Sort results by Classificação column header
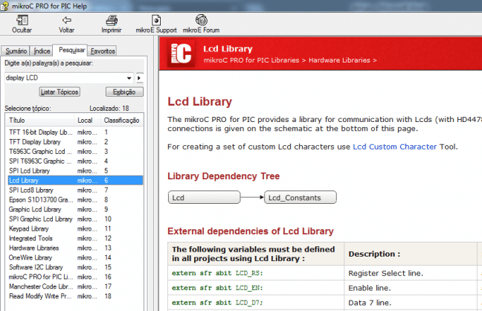 click(x=122, y=120)
